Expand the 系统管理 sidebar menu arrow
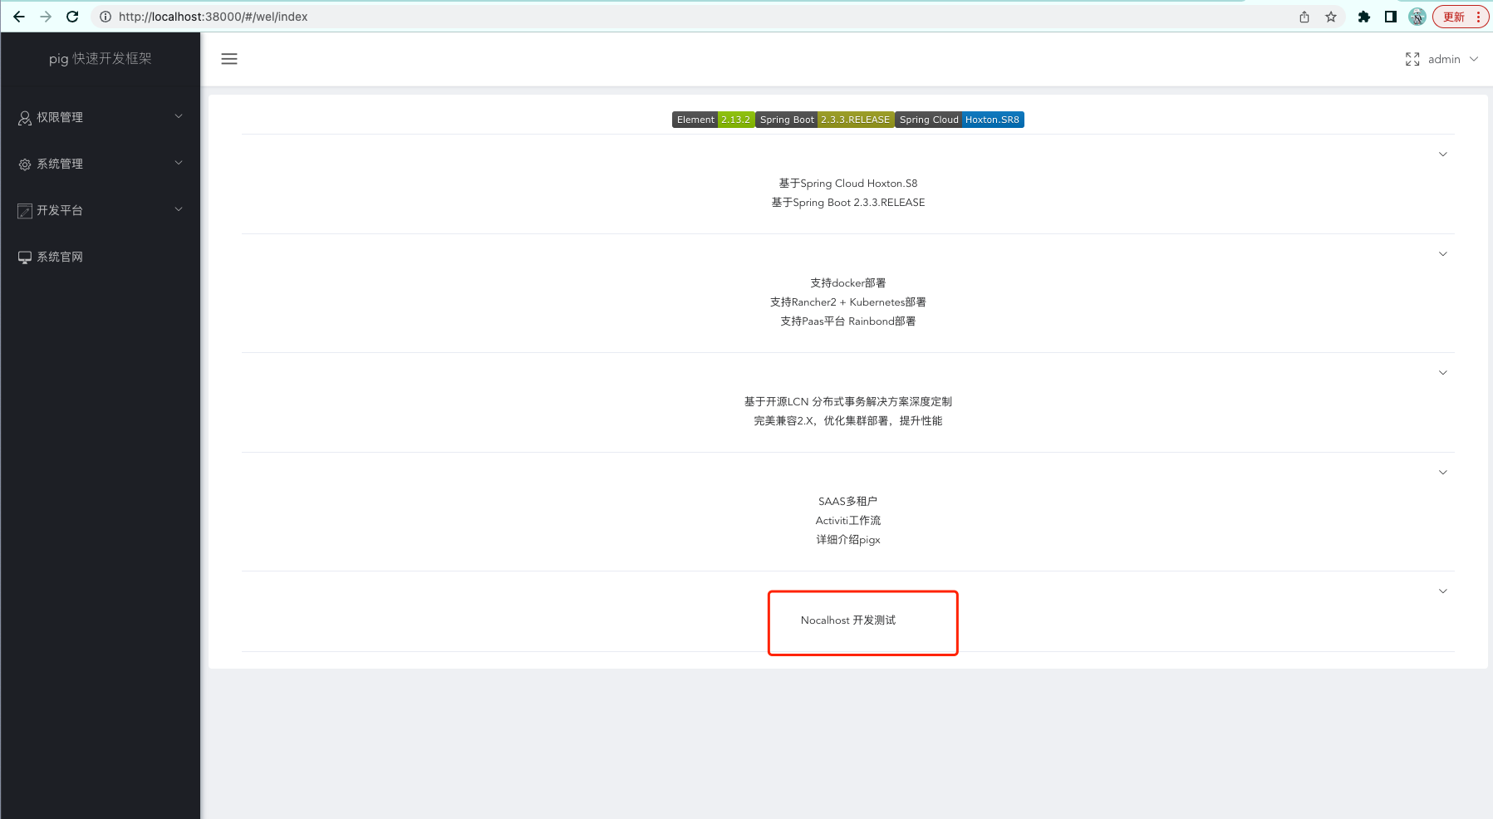Image resolution: width=1493 pixels, height=819 pixels. click(x=179, y=163)
